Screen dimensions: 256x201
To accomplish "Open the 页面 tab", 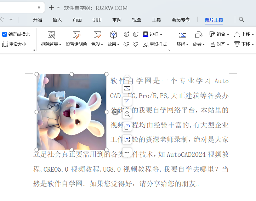I will [x=77, y=20].
